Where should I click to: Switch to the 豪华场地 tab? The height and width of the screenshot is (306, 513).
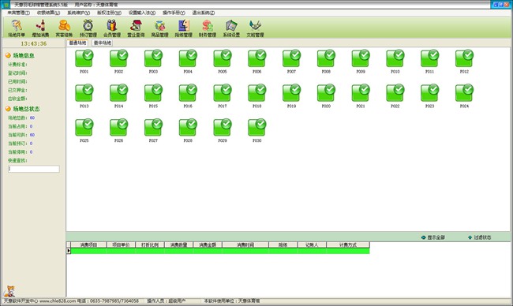coord(103,43)
